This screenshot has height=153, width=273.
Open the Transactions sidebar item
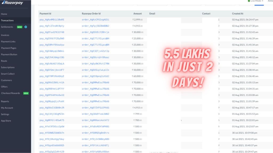click(7, 20)
